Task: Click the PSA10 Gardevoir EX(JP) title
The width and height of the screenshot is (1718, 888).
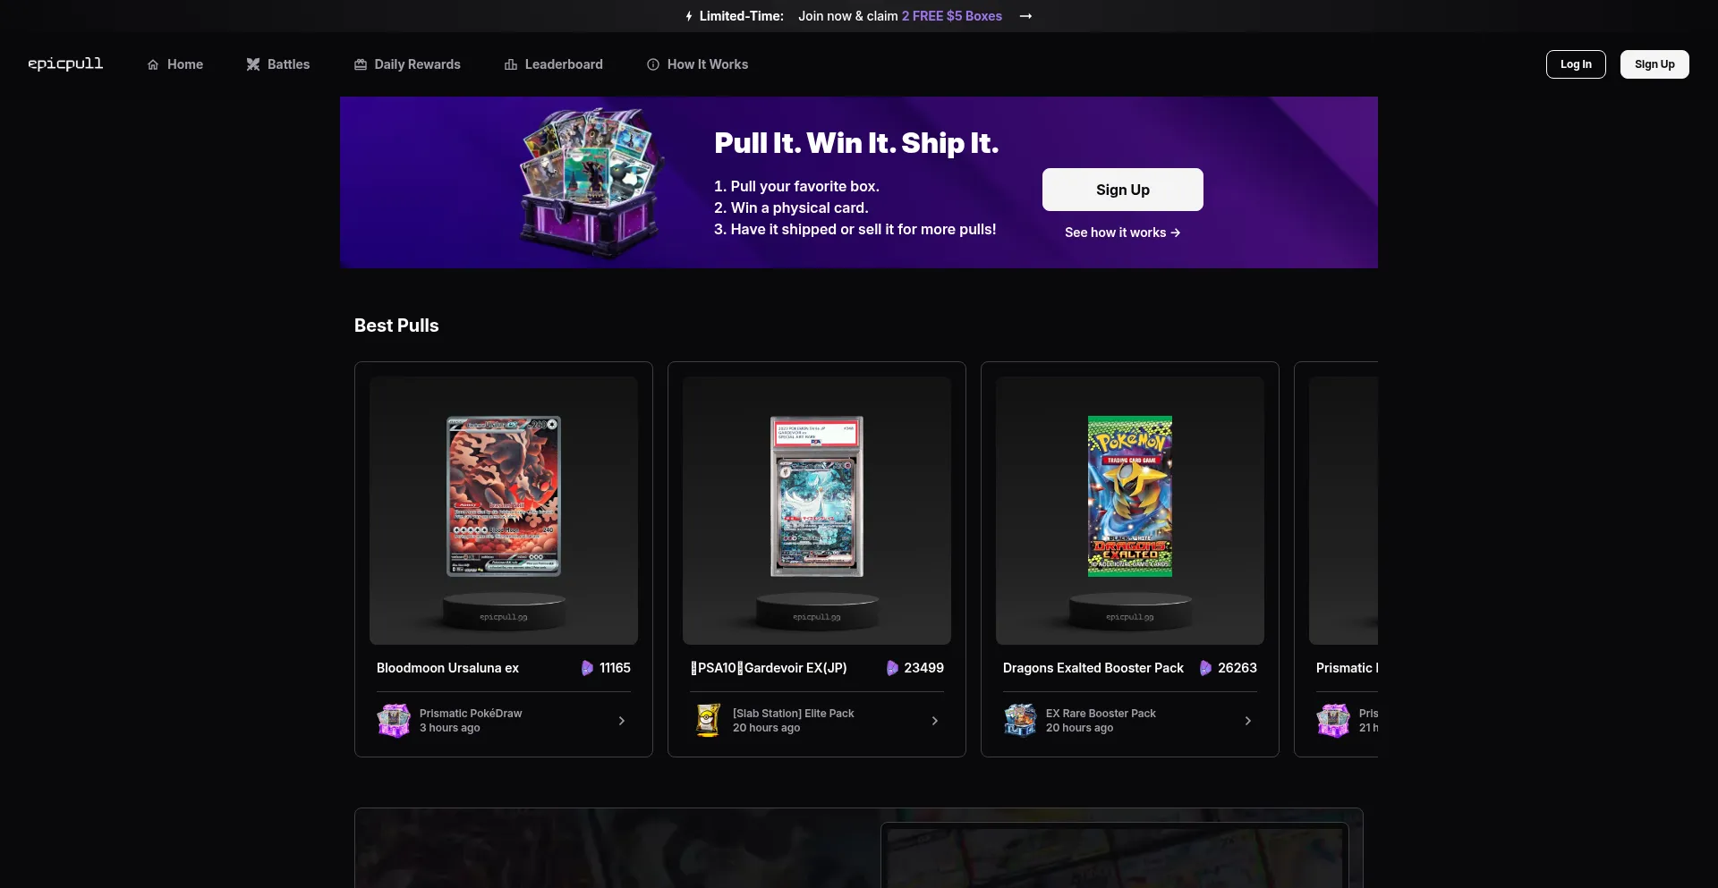Action: 769,668
